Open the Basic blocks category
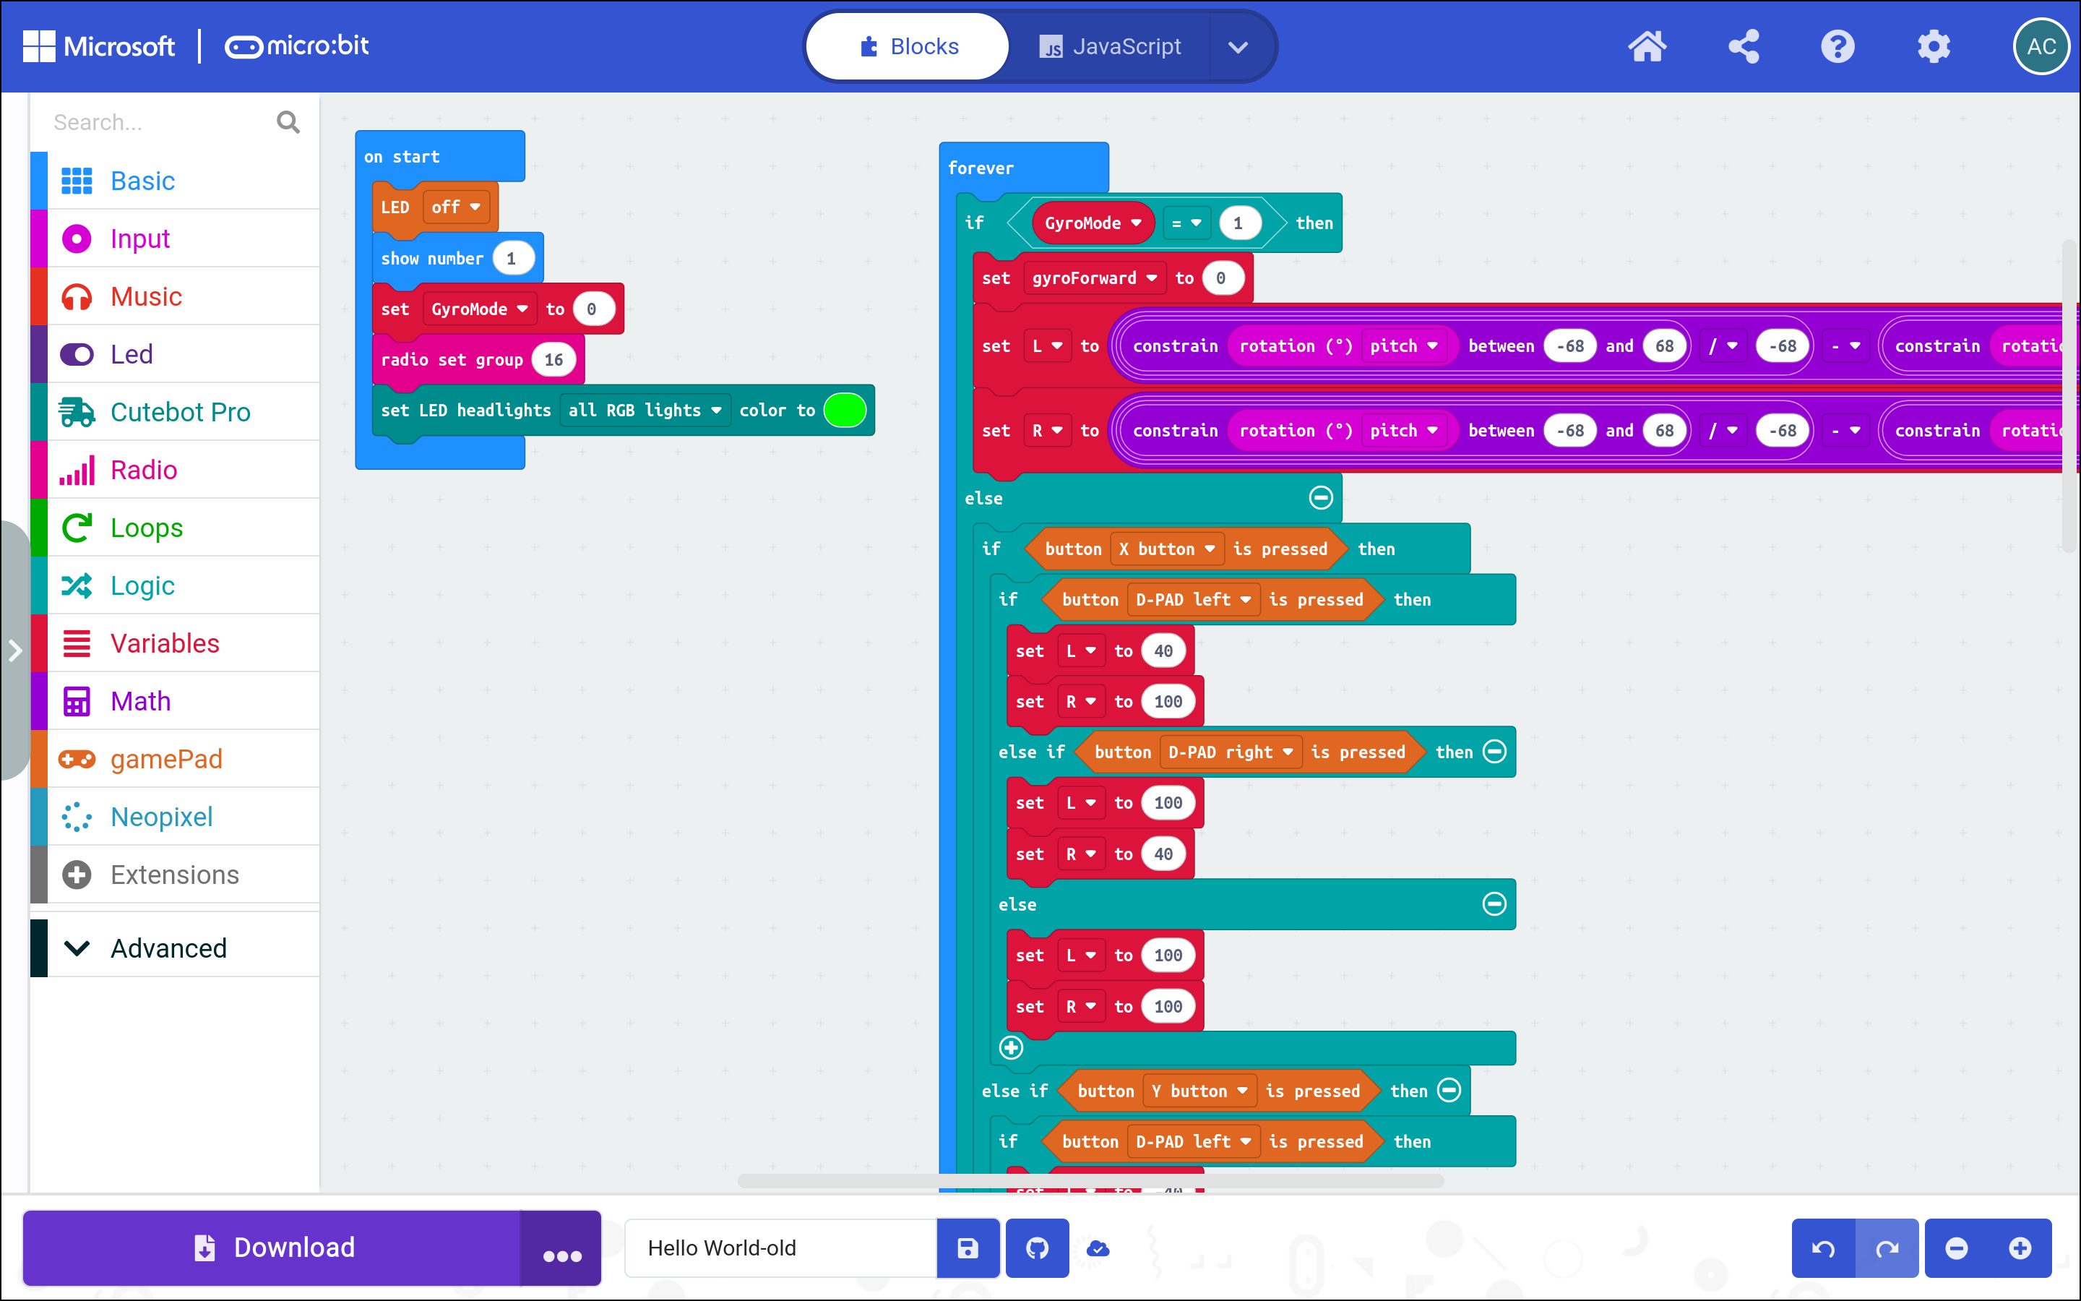This screenshot has width=2081, height=1301. point(176,181)
